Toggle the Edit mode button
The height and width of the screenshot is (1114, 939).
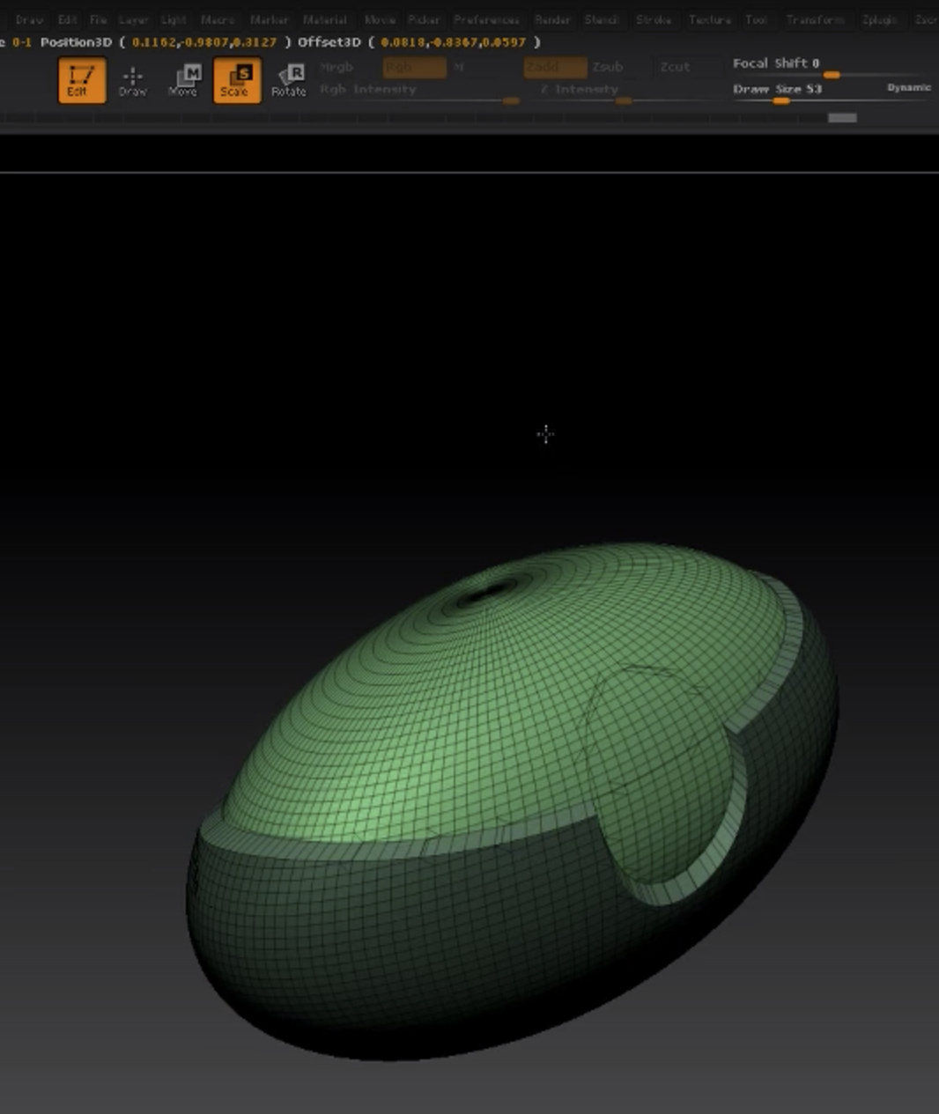pos(82,80)
